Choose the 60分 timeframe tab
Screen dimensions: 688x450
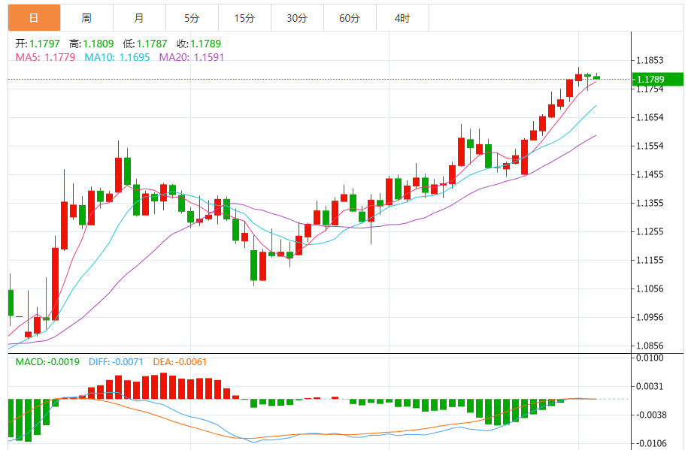tap(350, 18)
